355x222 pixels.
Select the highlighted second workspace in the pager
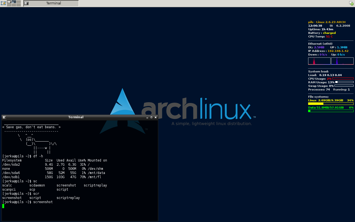click(x=14, y=2)
